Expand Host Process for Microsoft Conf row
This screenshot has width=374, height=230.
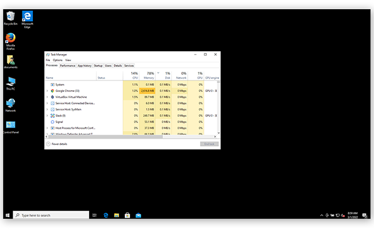coord(47,128)
